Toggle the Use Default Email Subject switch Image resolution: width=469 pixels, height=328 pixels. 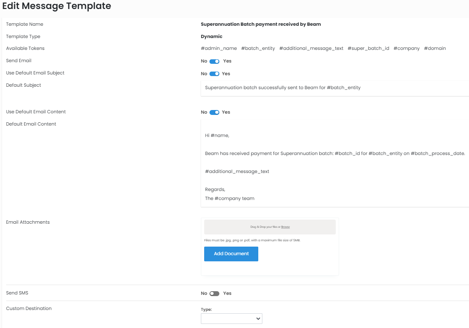click(214, 74)
